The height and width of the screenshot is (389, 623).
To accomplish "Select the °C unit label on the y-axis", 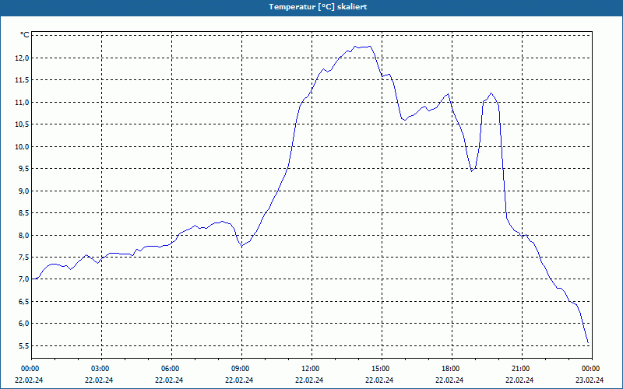I will [x=25, y=35].
